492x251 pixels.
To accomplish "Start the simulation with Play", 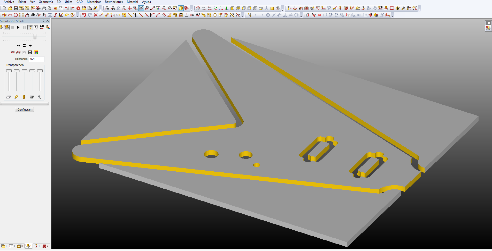I will (x=18, y=27).
